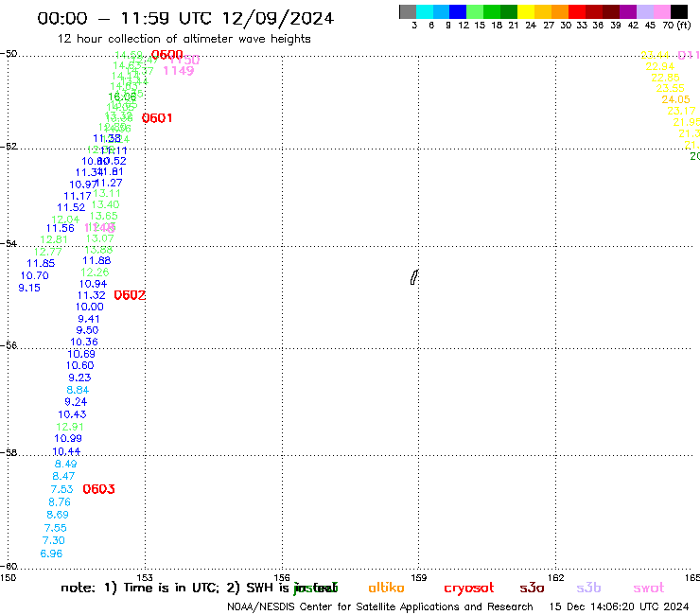Click the green value '12.91'
Viewport: 700px width, 615px height.
tap(70, 427)
